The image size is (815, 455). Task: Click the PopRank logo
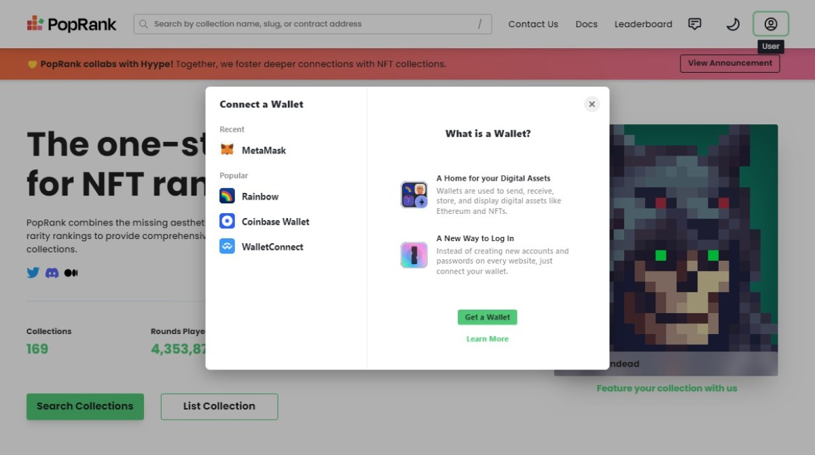tap(71, 24)
